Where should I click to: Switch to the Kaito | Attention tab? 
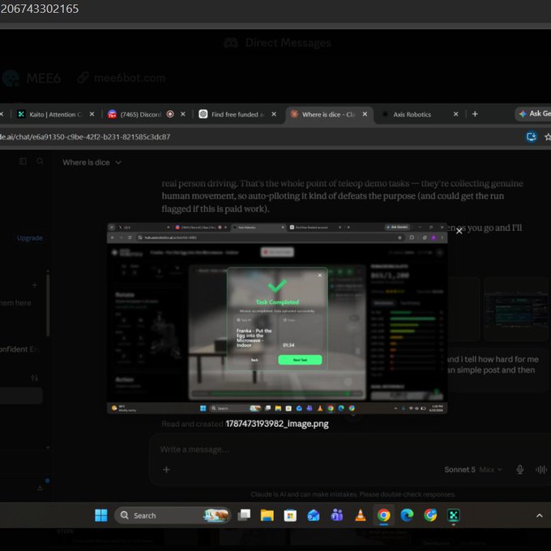point(56,114)
